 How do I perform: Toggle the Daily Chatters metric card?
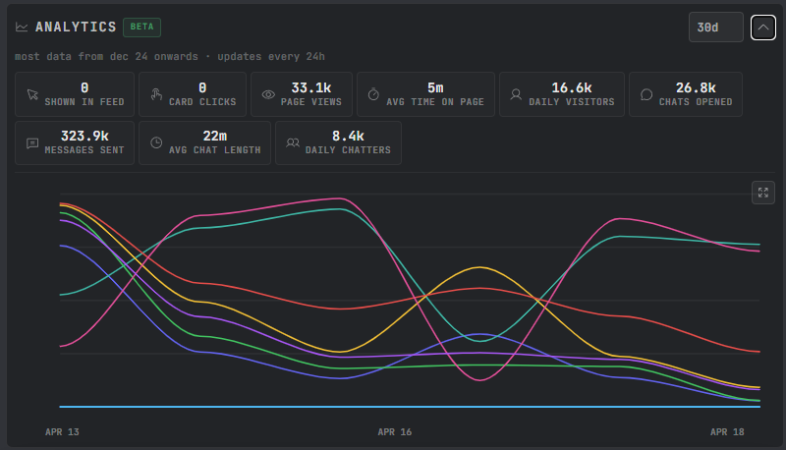pos(338,142)
